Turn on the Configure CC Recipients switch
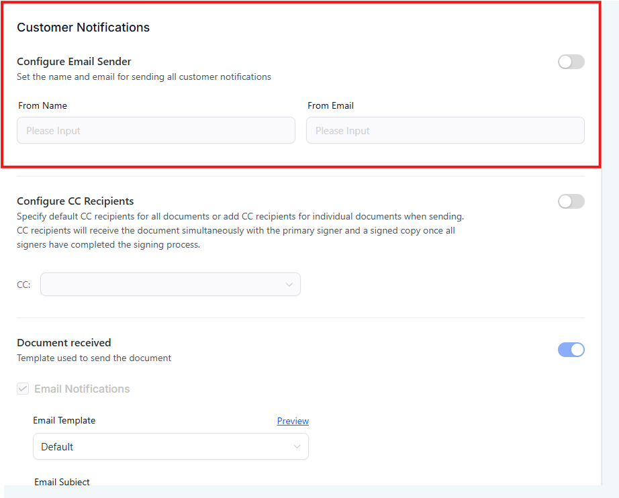Image resolution: width=619 pixels, height=498 pixels. [571, 201]
